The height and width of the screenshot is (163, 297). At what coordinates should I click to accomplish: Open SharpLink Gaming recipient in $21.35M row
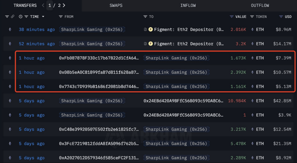tap(176, 143)
